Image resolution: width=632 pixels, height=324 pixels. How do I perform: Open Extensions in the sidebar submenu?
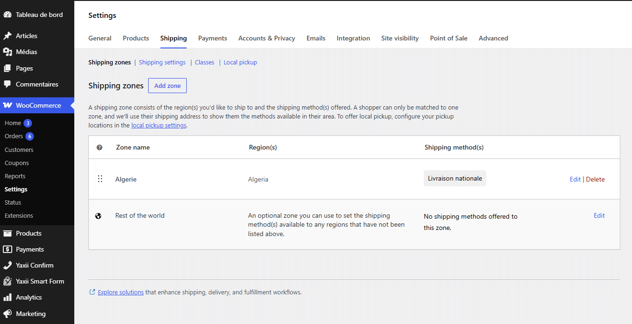(x=19, y=215)
